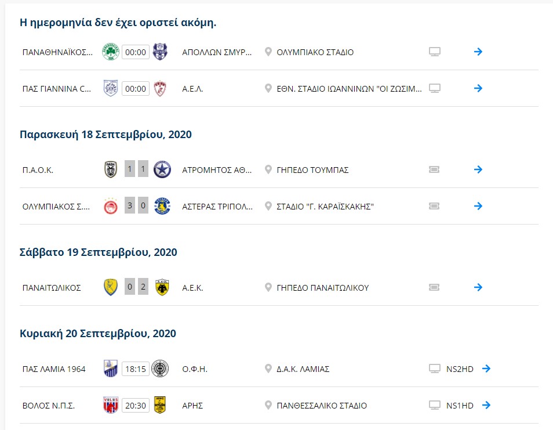Click location pin beside ΓΗΠΕΔΟ ΤΟΥΜΠΑΣ

click(268, 170)
